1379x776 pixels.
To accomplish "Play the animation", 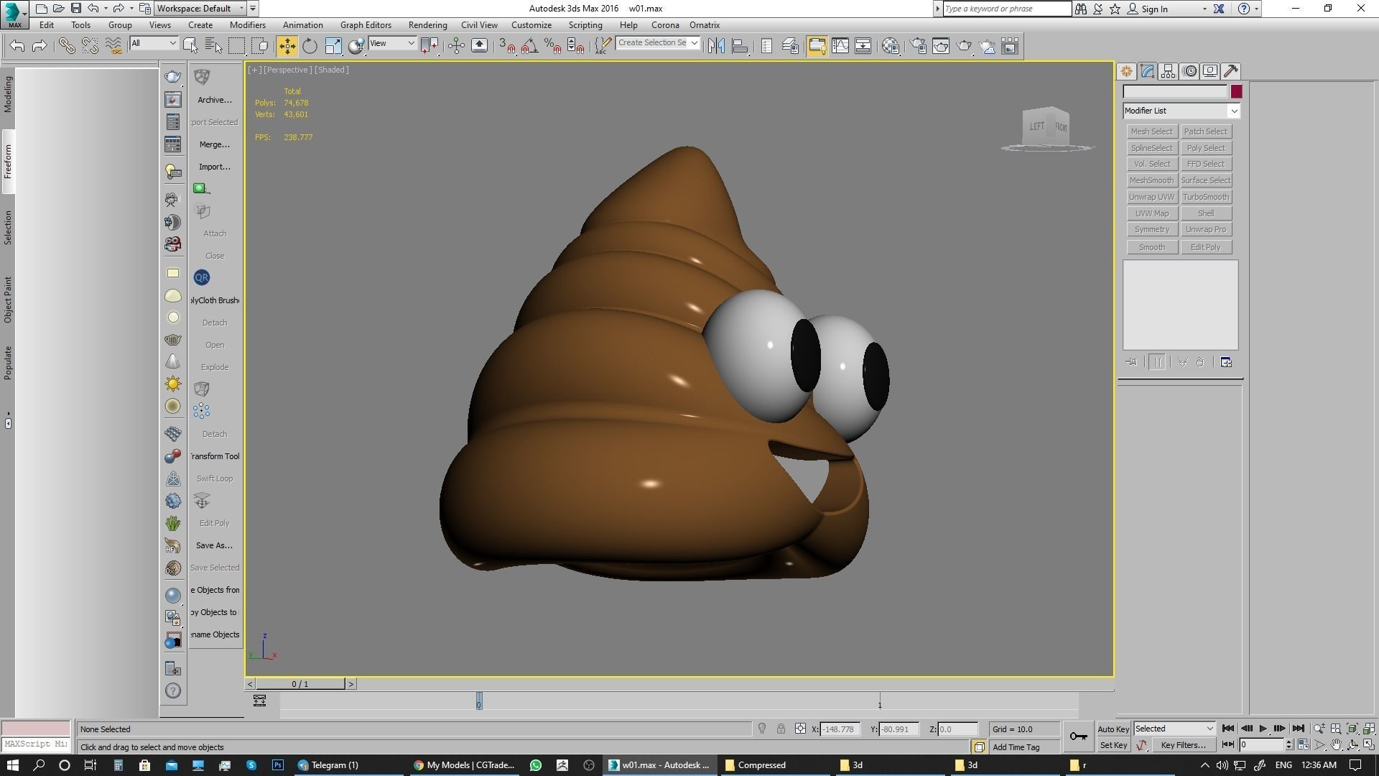I will (1263, 729).
